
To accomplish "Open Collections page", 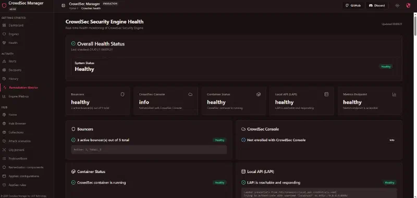I will [16, 132].
